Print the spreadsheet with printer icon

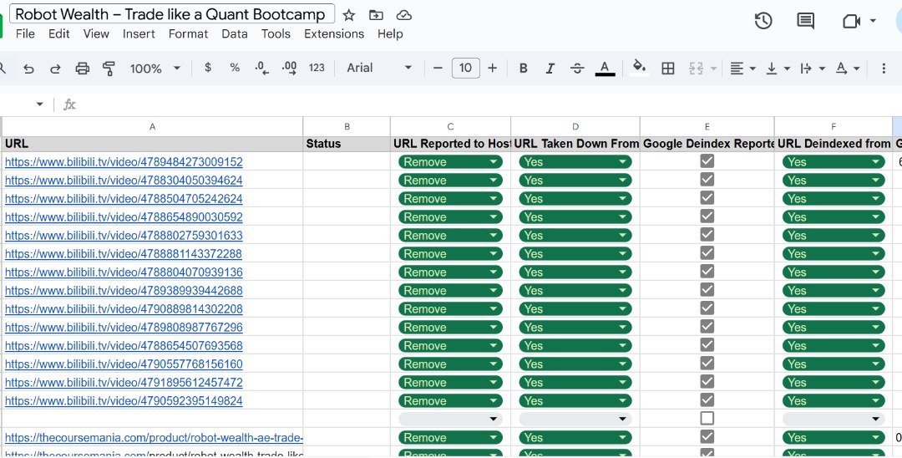coord(82,69)
